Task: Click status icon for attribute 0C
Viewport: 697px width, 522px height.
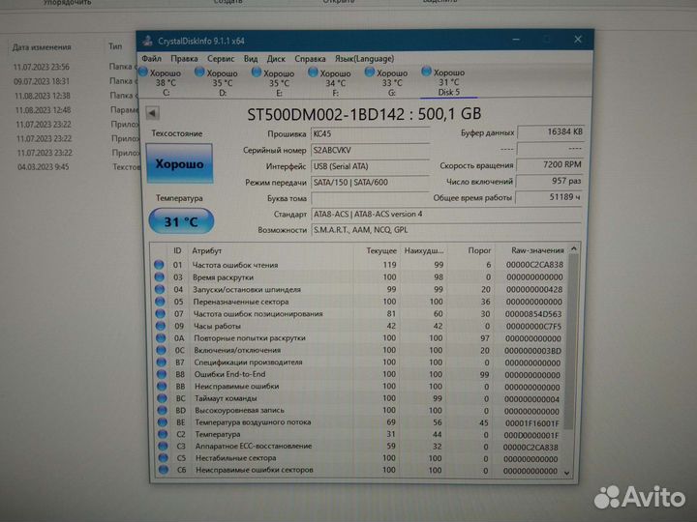Action: coord(161,350)
